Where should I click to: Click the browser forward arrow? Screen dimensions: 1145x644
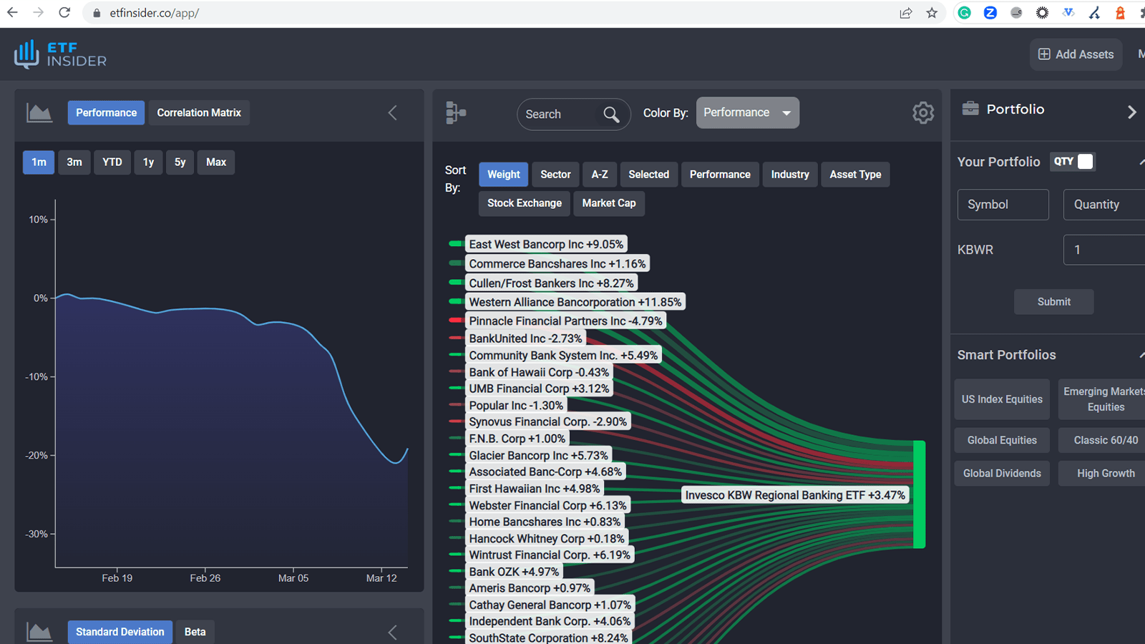click(38, 13)
